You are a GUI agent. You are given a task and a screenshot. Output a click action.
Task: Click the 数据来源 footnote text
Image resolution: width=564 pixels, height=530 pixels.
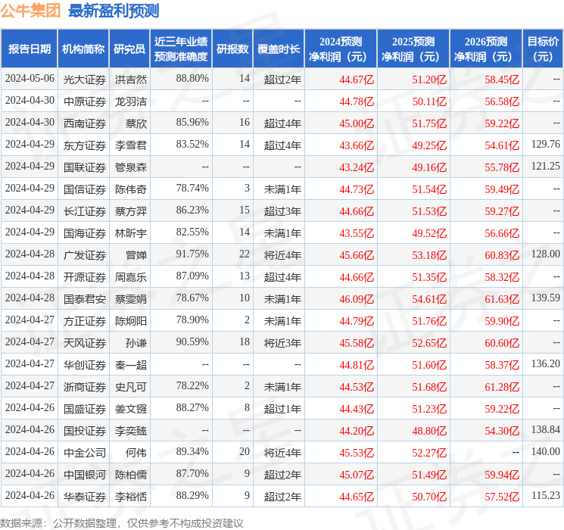[122, 523]
